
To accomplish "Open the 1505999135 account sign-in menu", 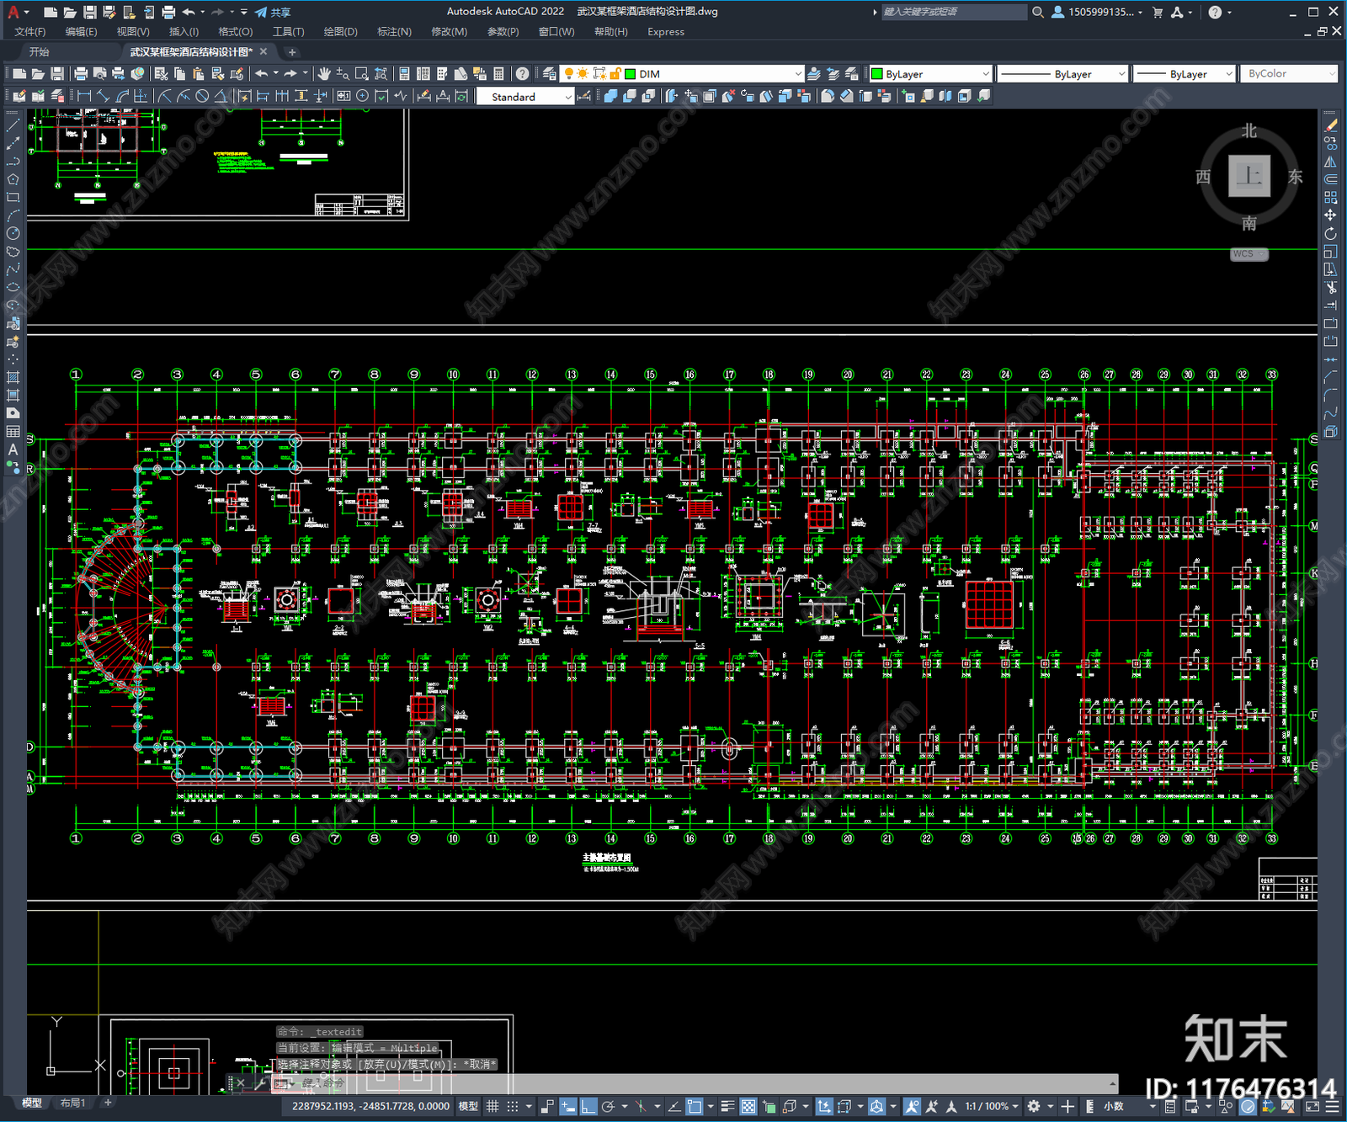I will coord(1098,12).
